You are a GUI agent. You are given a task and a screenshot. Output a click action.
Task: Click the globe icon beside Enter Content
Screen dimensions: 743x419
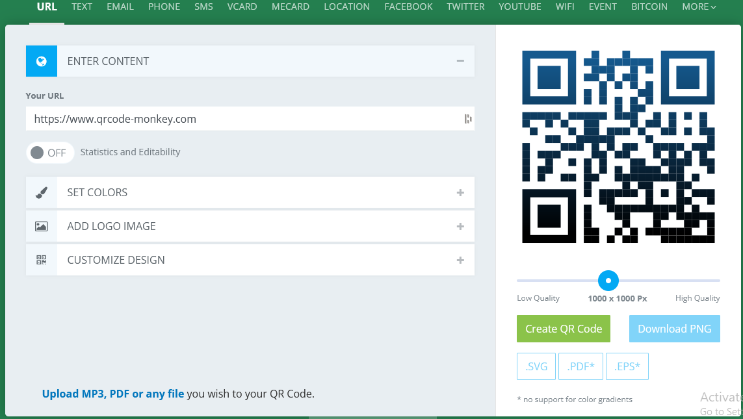click(41, 61)
